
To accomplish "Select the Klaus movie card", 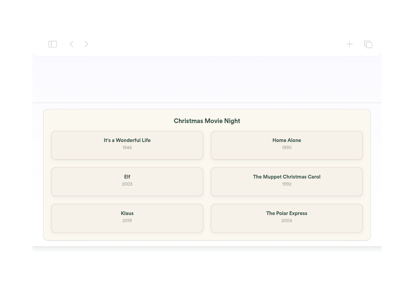I will coord(127,218).
